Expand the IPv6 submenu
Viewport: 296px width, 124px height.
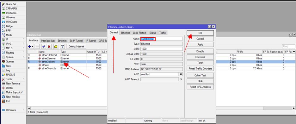point(13,44)
